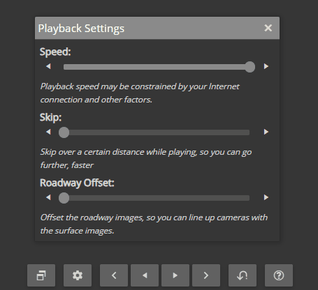Image resolution: width=318 pixels, height=290 pixels.
Task: Step forward one frame with right chevron
Action: [206, 275]
